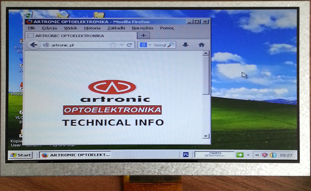Click the scrollbar up arrow in Firefox
Image resolution: width=311 pixels, height=191 pixels.
pos(206,53)
